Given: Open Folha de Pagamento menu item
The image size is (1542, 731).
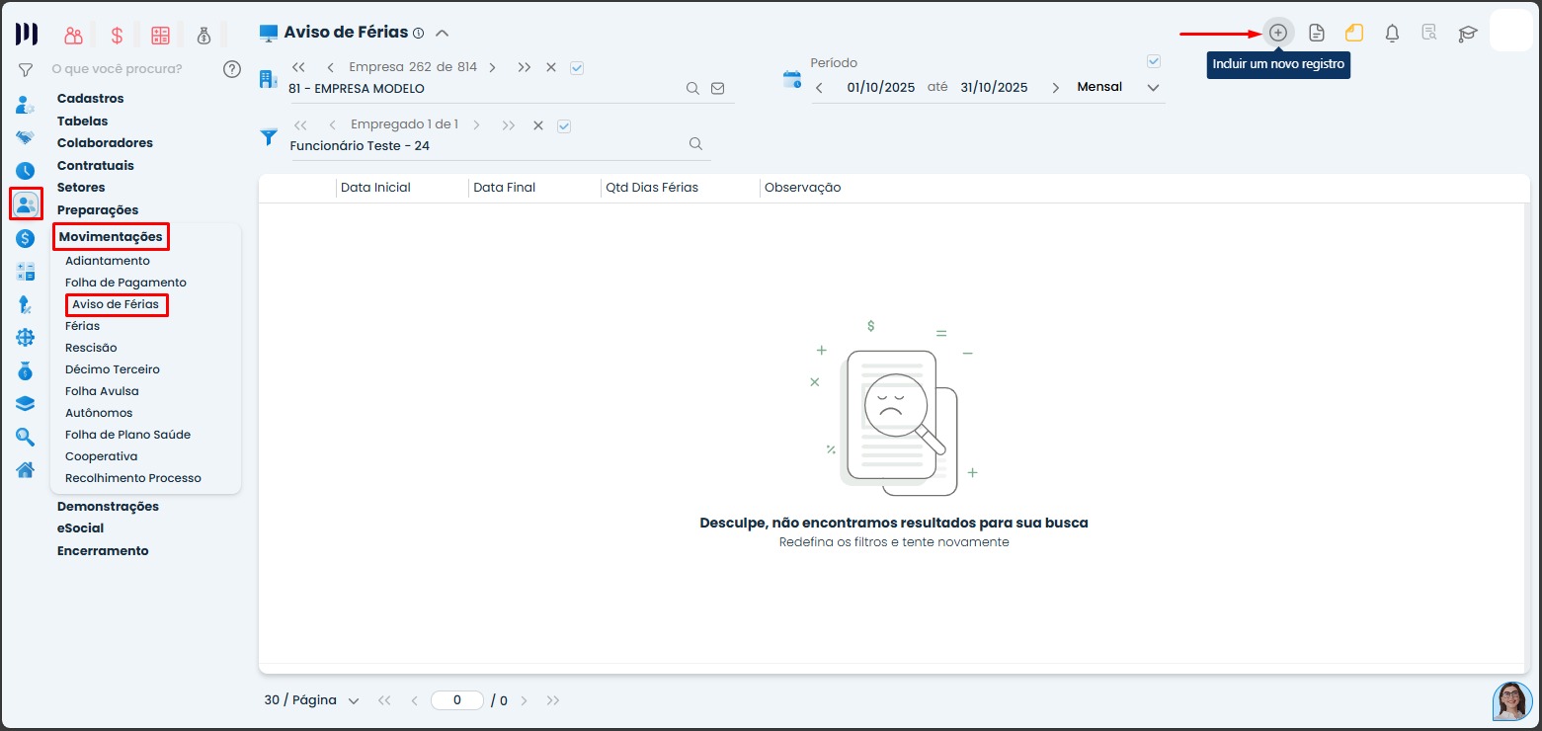Looking at the screenshot, I should 125,283.
